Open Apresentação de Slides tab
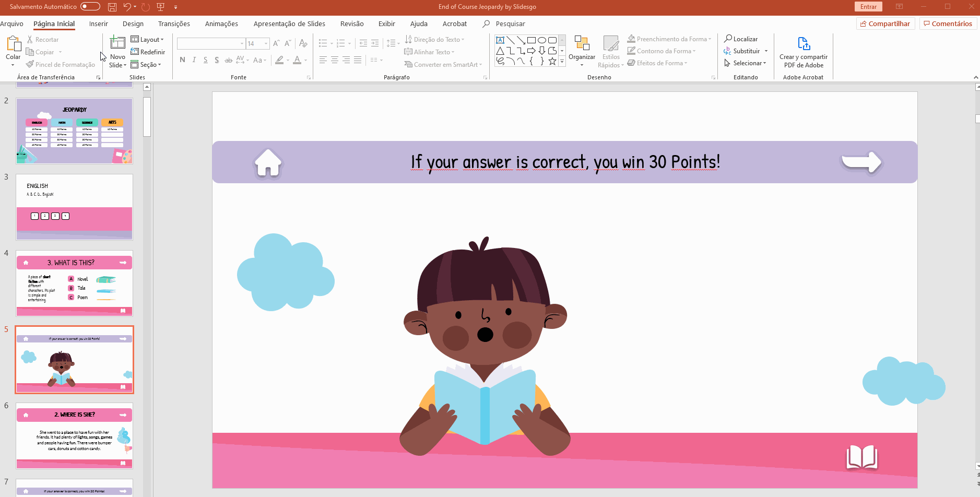 289,23
